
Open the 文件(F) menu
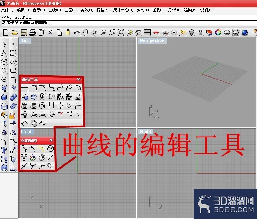7,10
